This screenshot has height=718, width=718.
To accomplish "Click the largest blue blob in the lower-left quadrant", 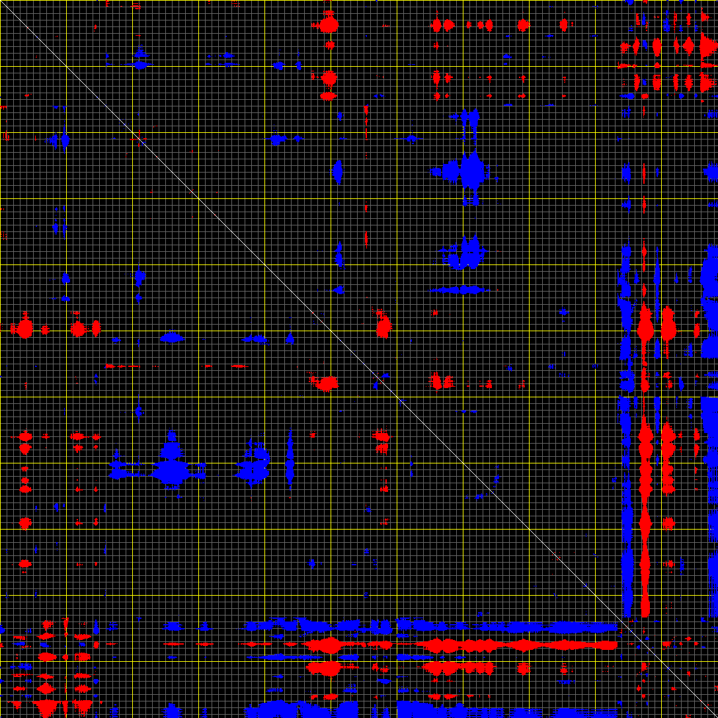I will [171, 470].
